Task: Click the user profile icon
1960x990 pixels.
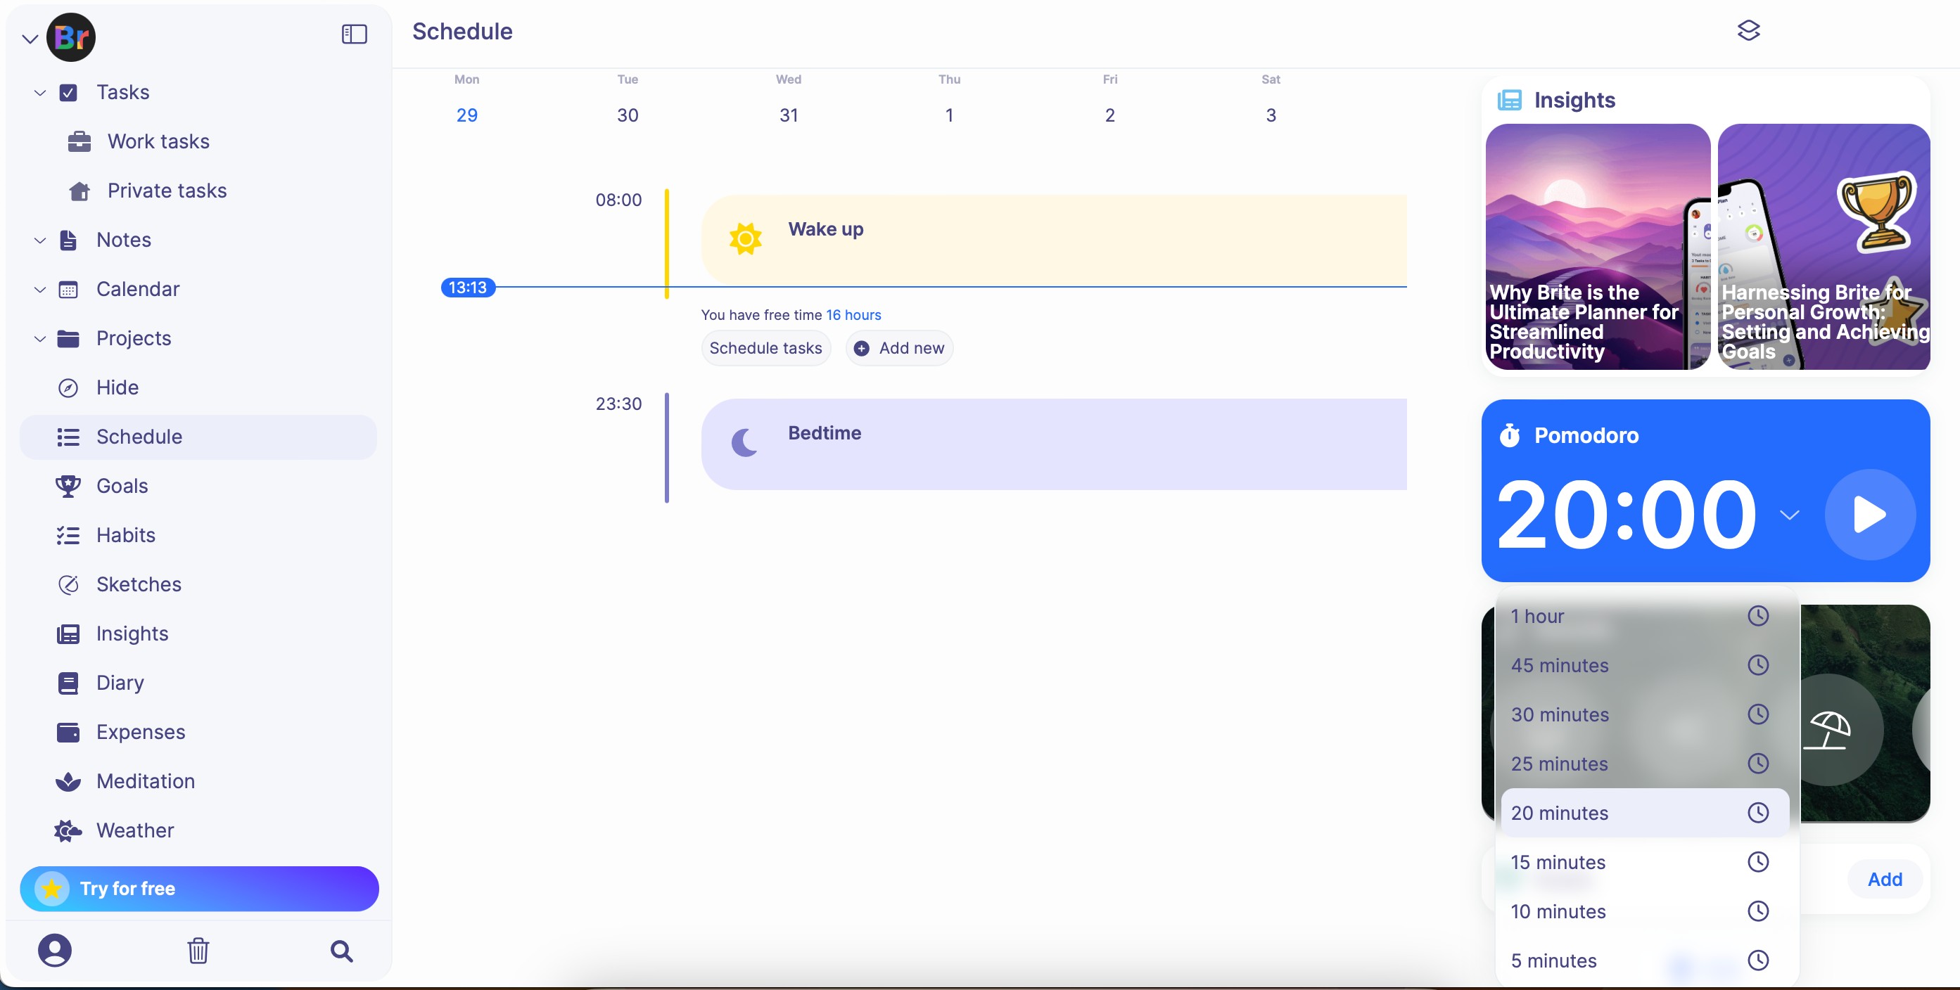Action: [55, 951]
